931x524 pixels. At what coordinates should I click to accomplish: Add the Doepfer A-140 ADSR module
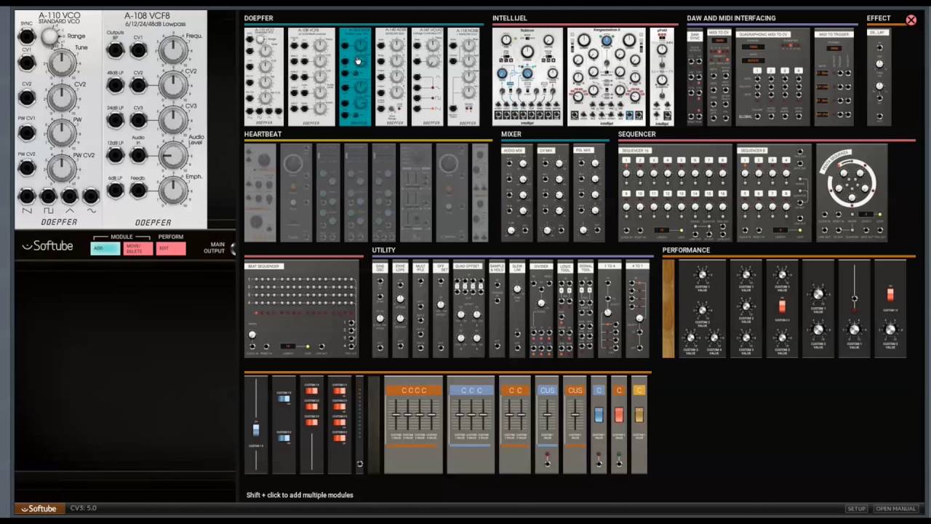click(391, 77)
